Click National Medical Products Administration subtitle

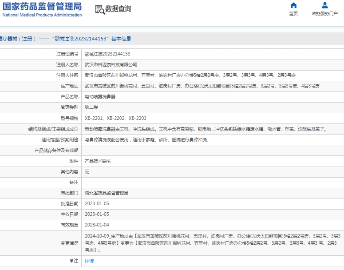point(42,15)
